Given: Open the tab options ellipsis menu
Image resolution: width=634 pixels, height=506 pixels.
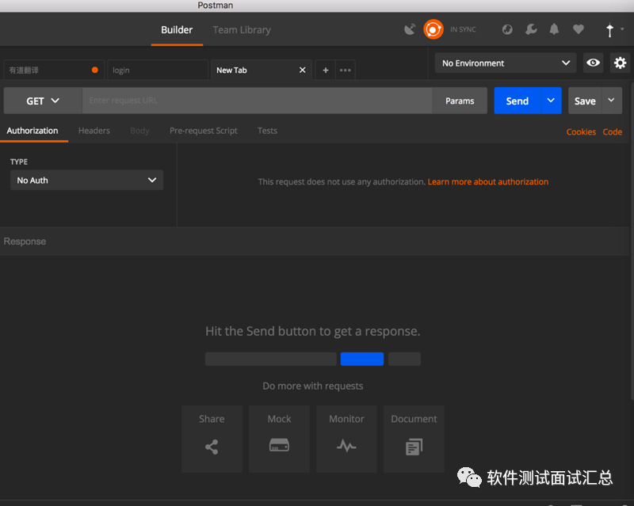Looking at the screenshot, I should (x=346, y=70).
